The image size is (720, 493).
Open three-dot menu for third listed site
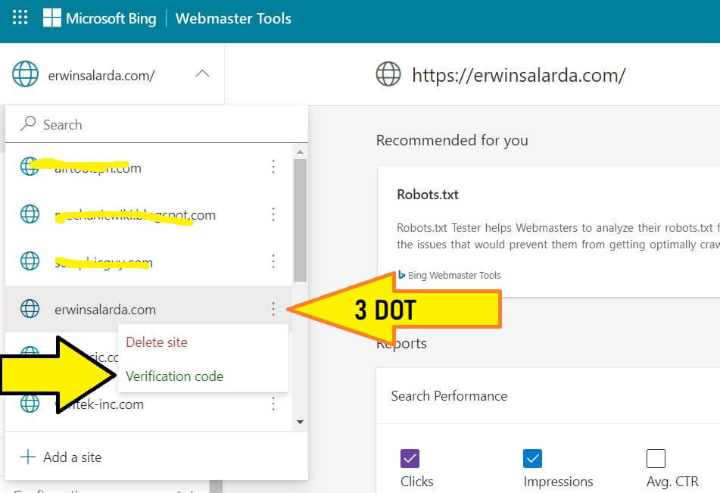[x=273, y=262]
